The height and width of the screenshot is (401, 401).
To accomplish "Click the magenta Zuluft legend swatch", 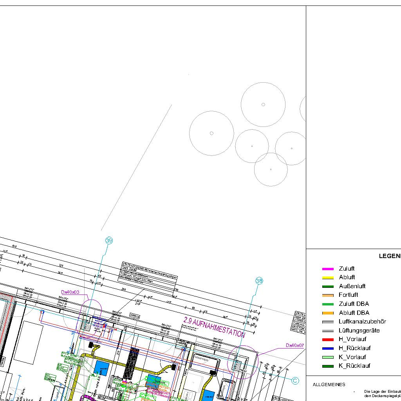I will click(x=327, y=269).
